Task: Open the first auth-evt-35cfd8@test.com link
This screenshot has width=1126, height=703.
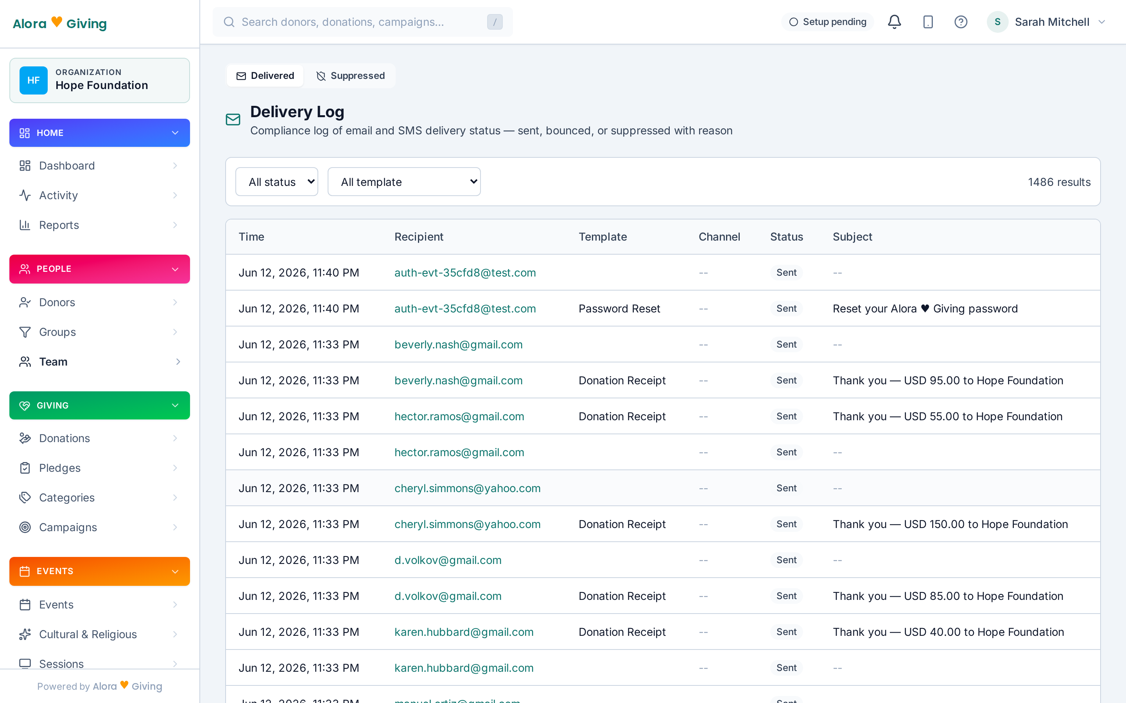Action: click(x=465, y=273)
